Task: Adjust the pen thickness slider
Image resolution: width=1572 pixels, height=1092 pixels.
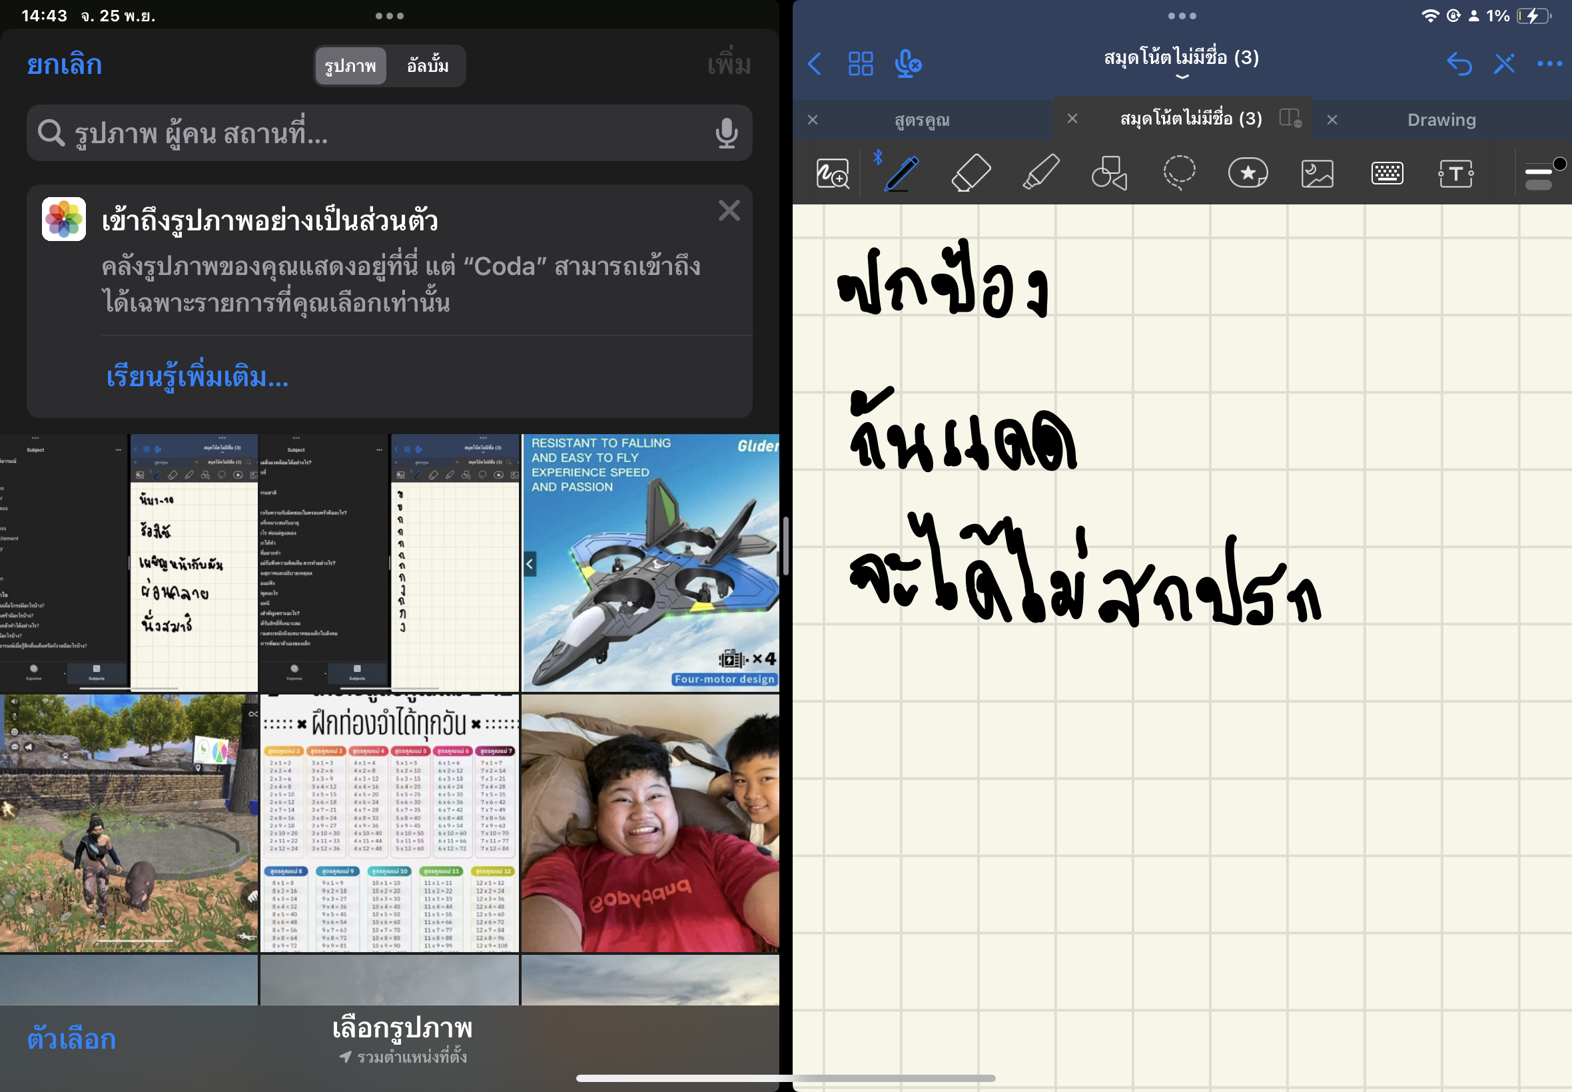Action: coord(1542,173)
